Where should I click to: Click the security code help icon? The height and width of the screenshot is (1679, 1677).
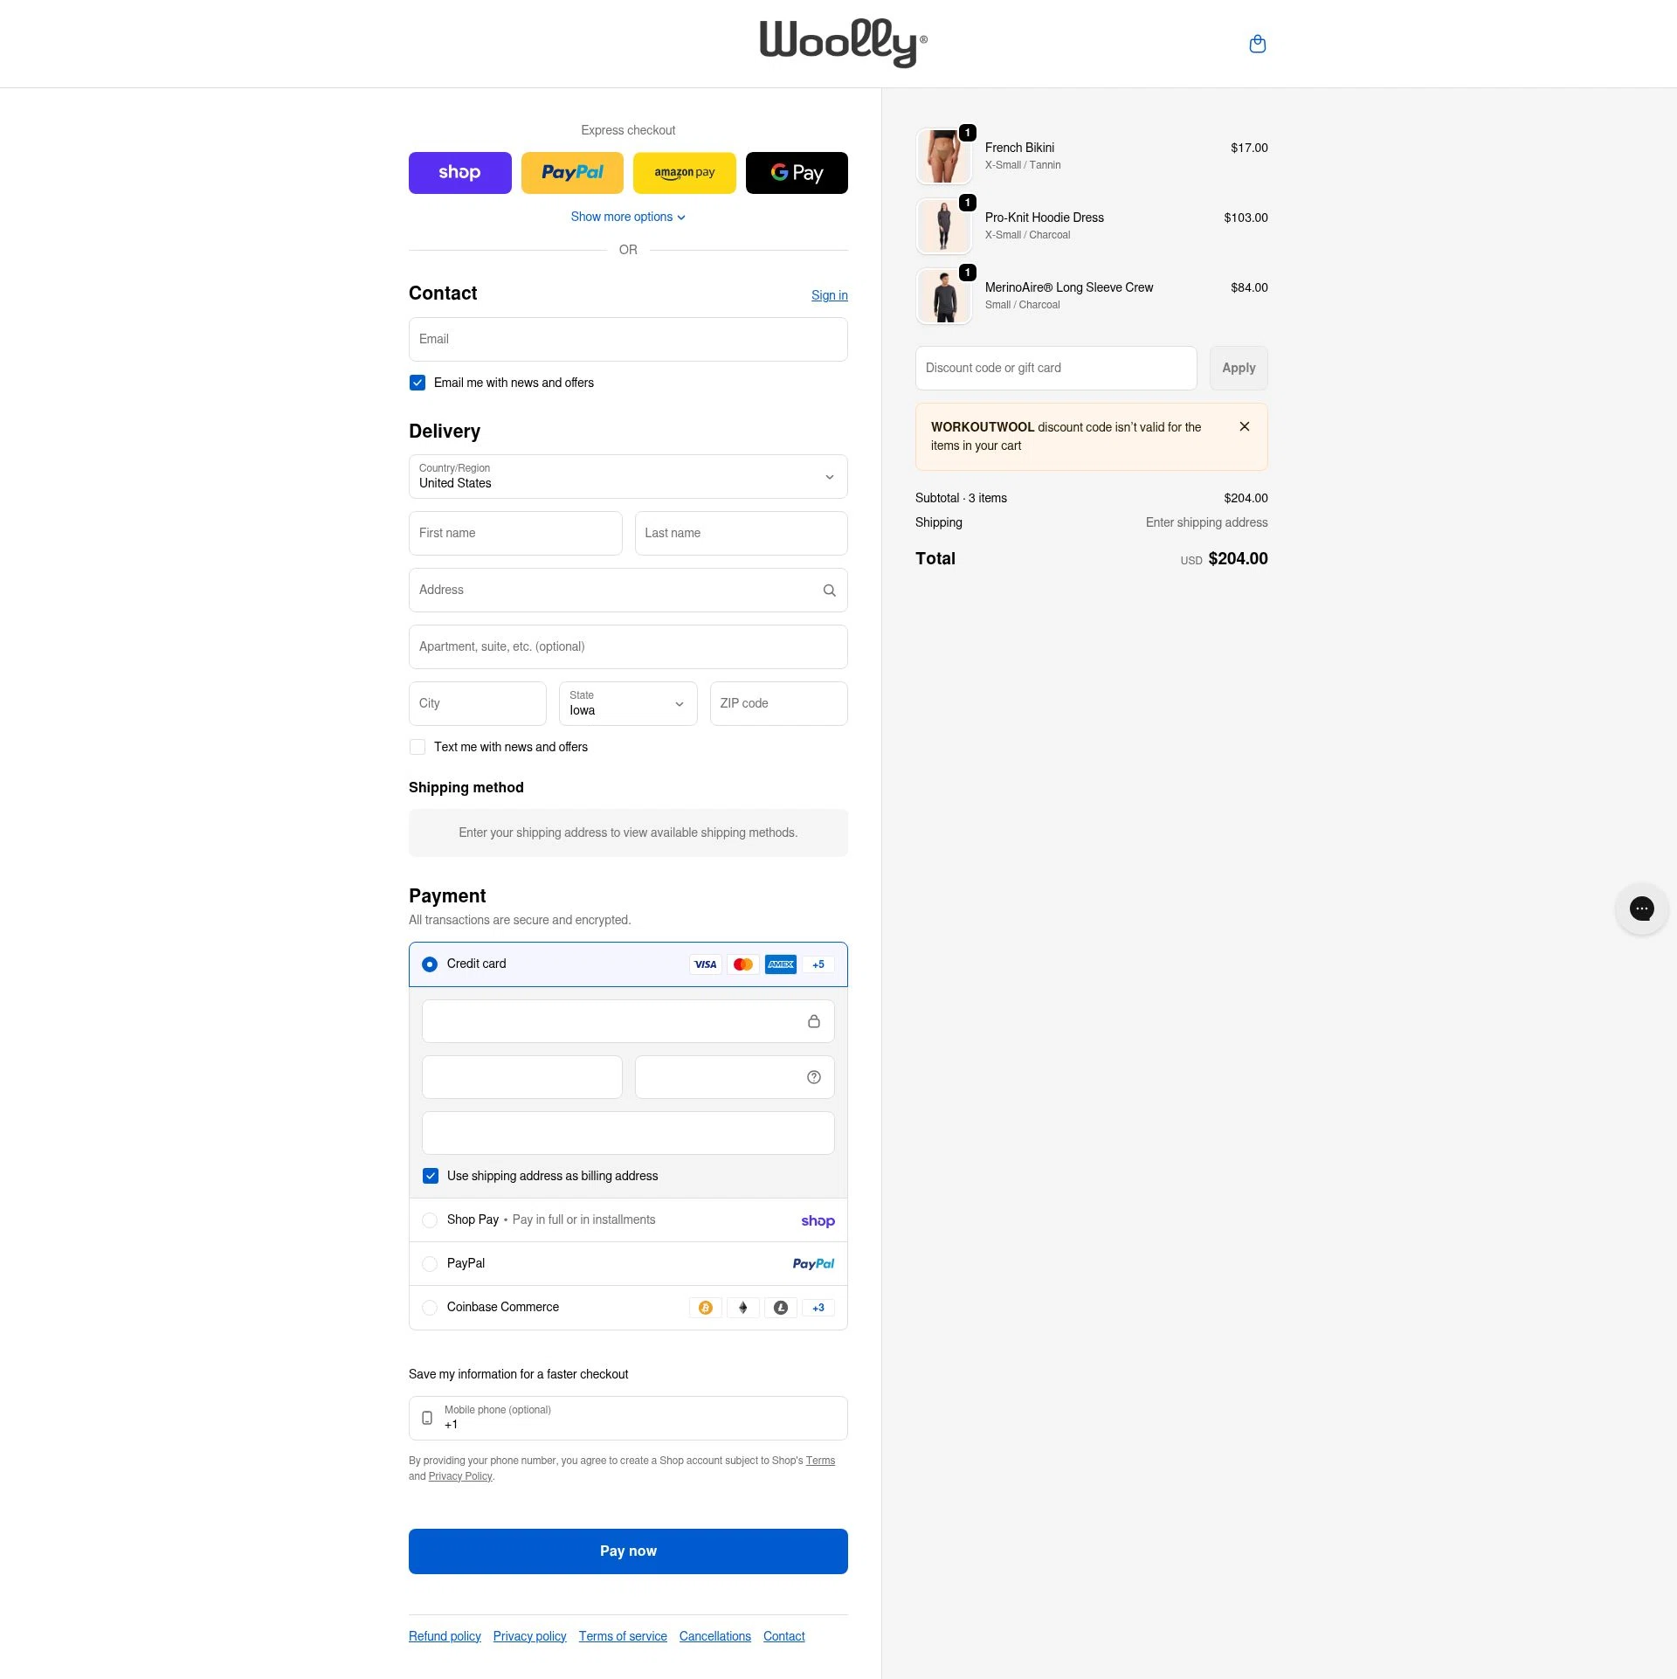(x=813, y=1076)
